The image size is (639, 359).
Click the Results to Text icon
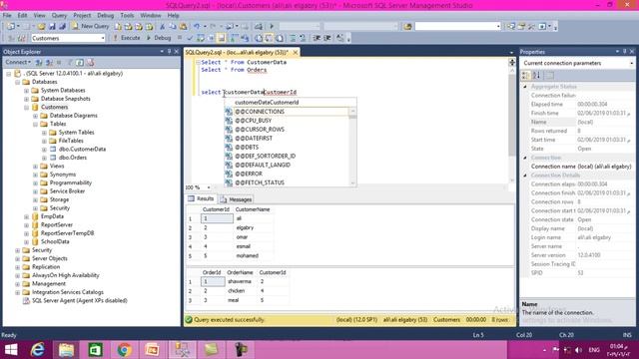tap(259, 38)
